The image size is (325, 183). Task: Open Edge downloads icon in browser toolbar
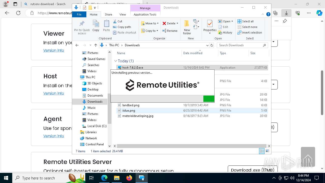pos(286,13)
